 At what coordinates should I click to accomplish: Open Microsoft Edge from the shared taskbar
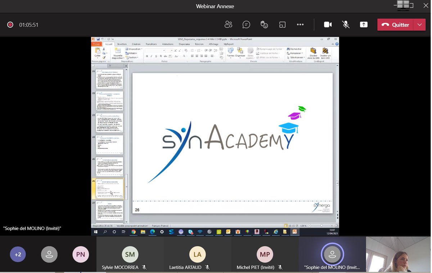coord(152,232)
